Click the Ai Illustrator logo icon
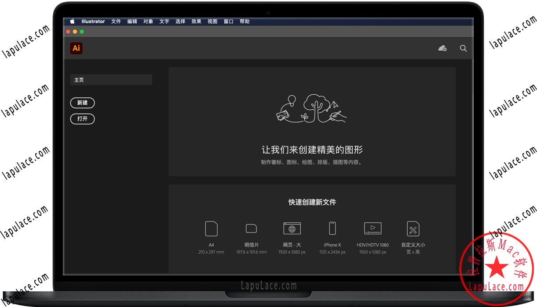Screen dimensions: 537x307 pyautogui.click(x=77, y=48)
